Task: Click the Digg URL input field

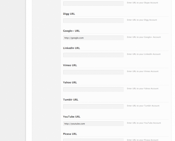Action: 93,21
